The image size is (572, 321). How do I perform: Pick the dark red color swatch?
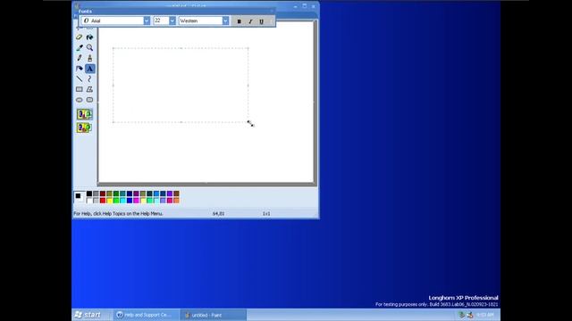click(x=103, y=193)
